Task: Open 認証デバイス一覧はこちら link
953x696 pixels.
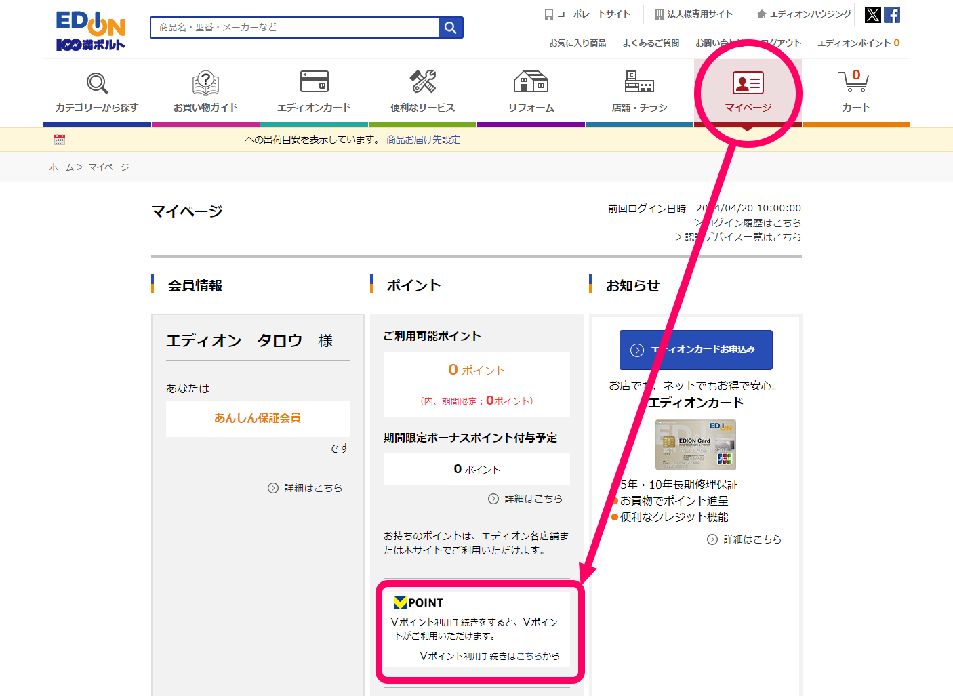Action: click(738, 237)
